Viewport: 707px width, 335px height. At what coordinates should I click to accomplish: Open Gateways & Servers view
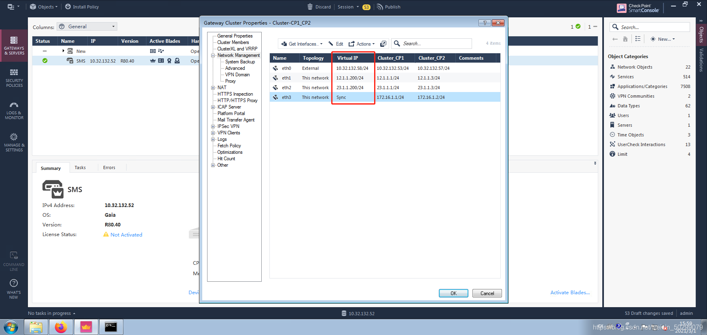coord(14,45)
